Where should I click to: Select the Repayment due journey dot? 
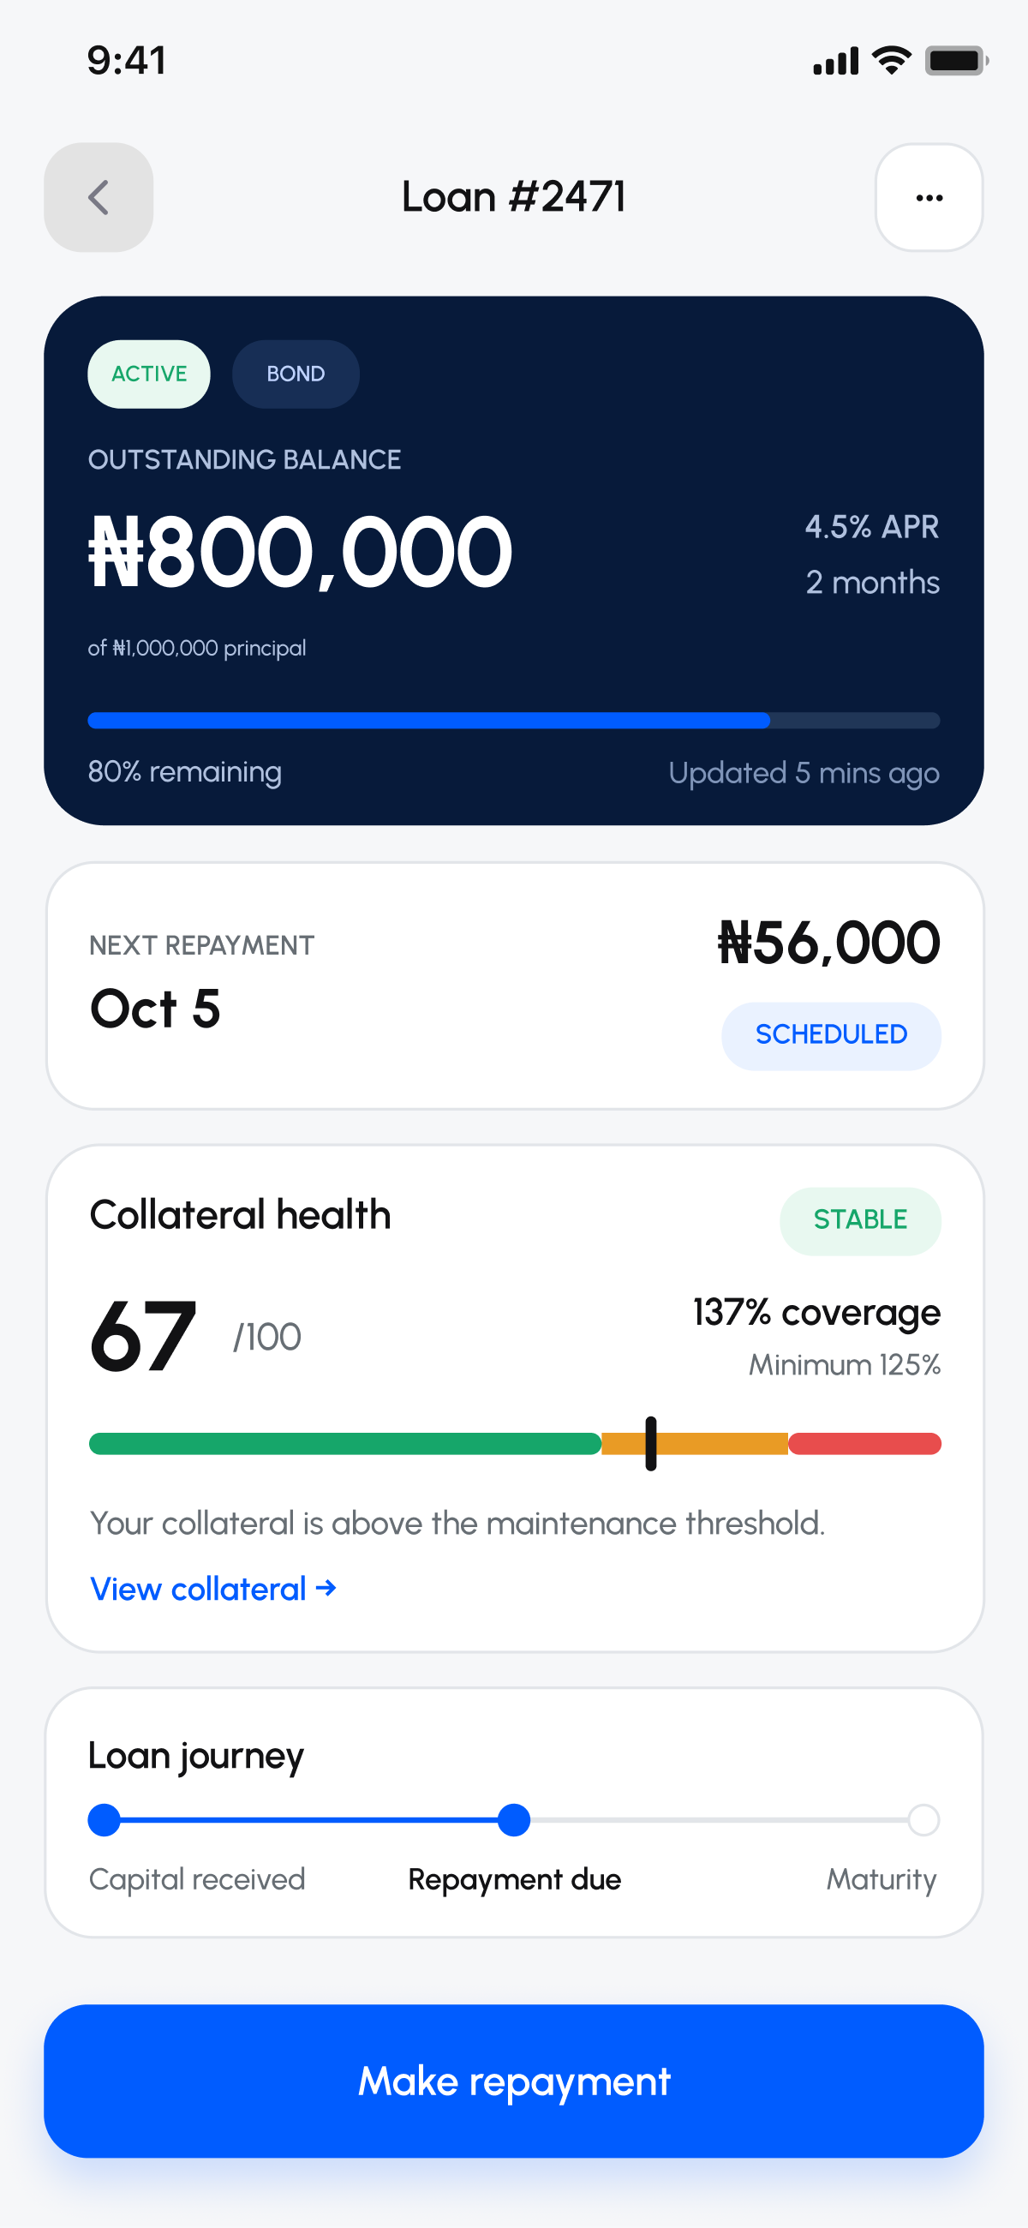(513, 1820)
